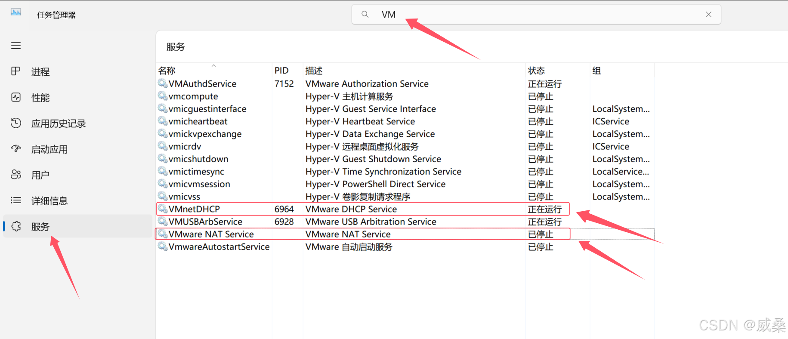Viewport: 788px width, 339px height.
Task: Select the vmicvss service name
Action: pyautogui.click(x=184, y=196)
